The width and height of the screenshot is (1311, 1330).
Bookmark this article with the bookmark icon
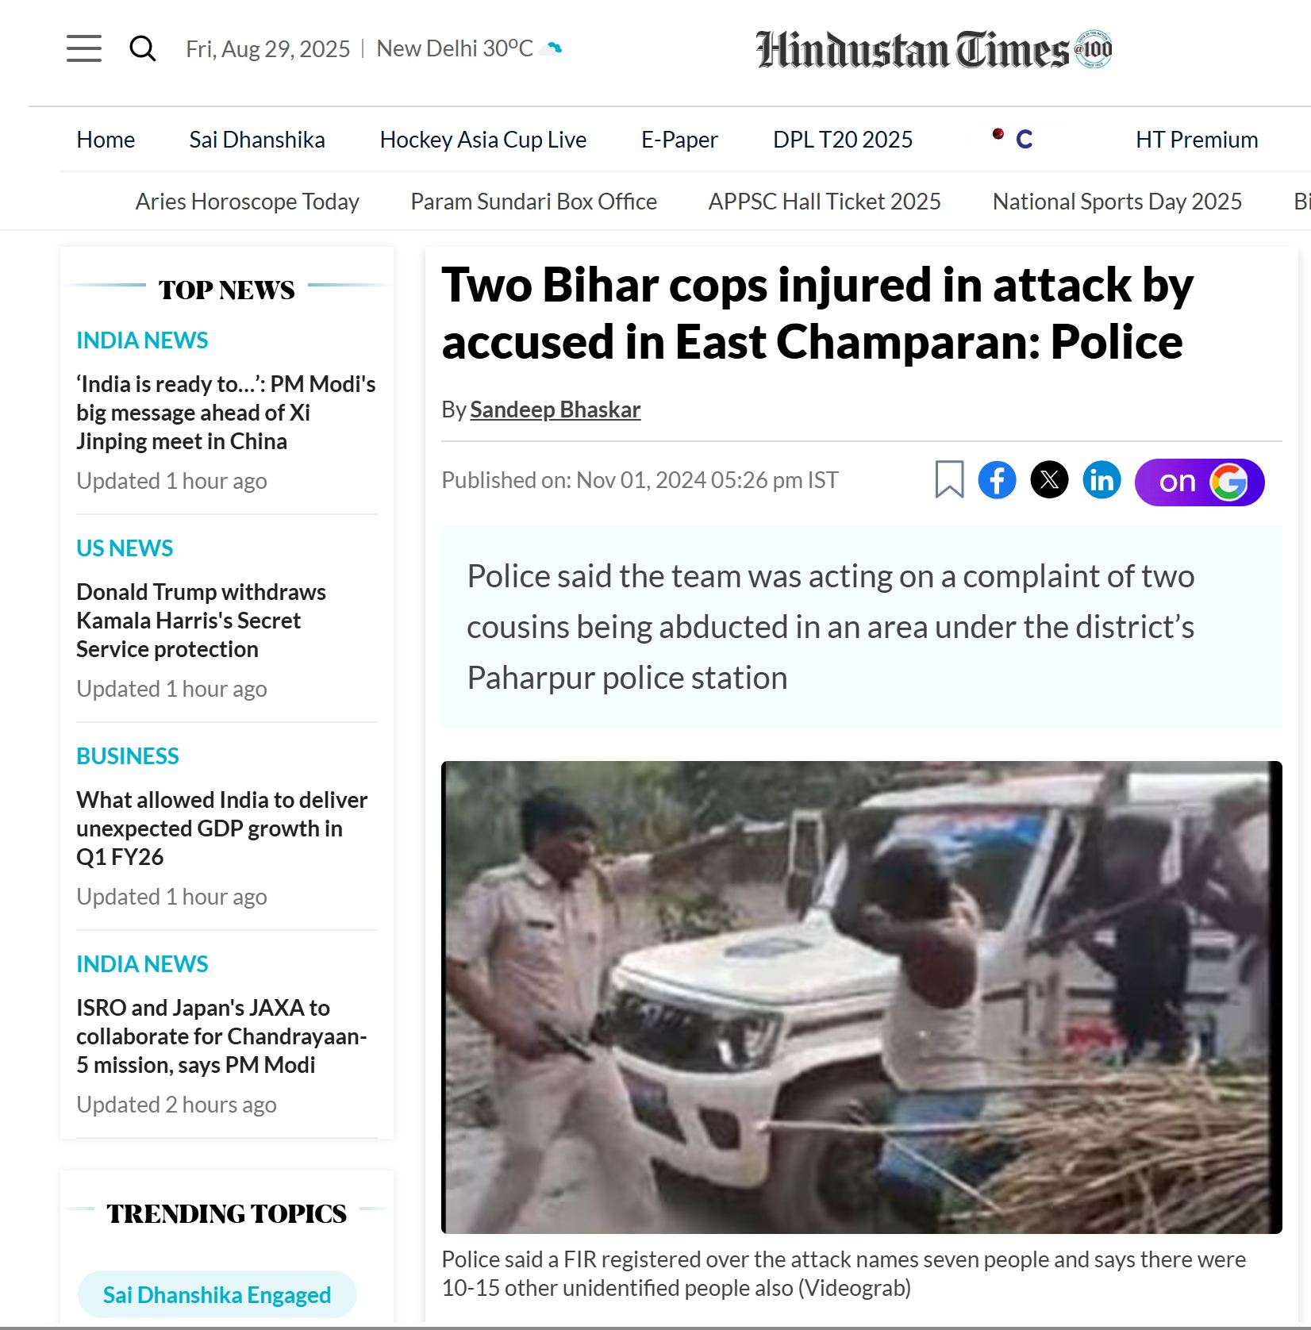click(x=949, y=480)
